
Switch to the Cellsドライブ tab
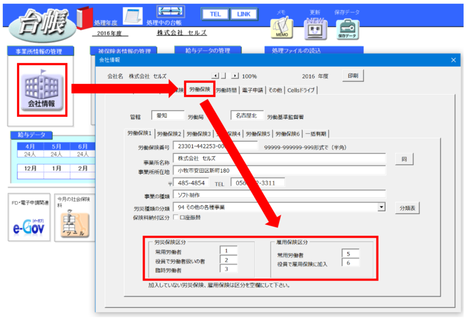(301, 90)
